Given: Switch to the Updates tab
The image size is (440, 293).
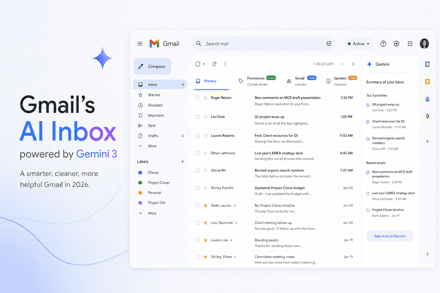Looking at the screenshot, I should (341, 81).
